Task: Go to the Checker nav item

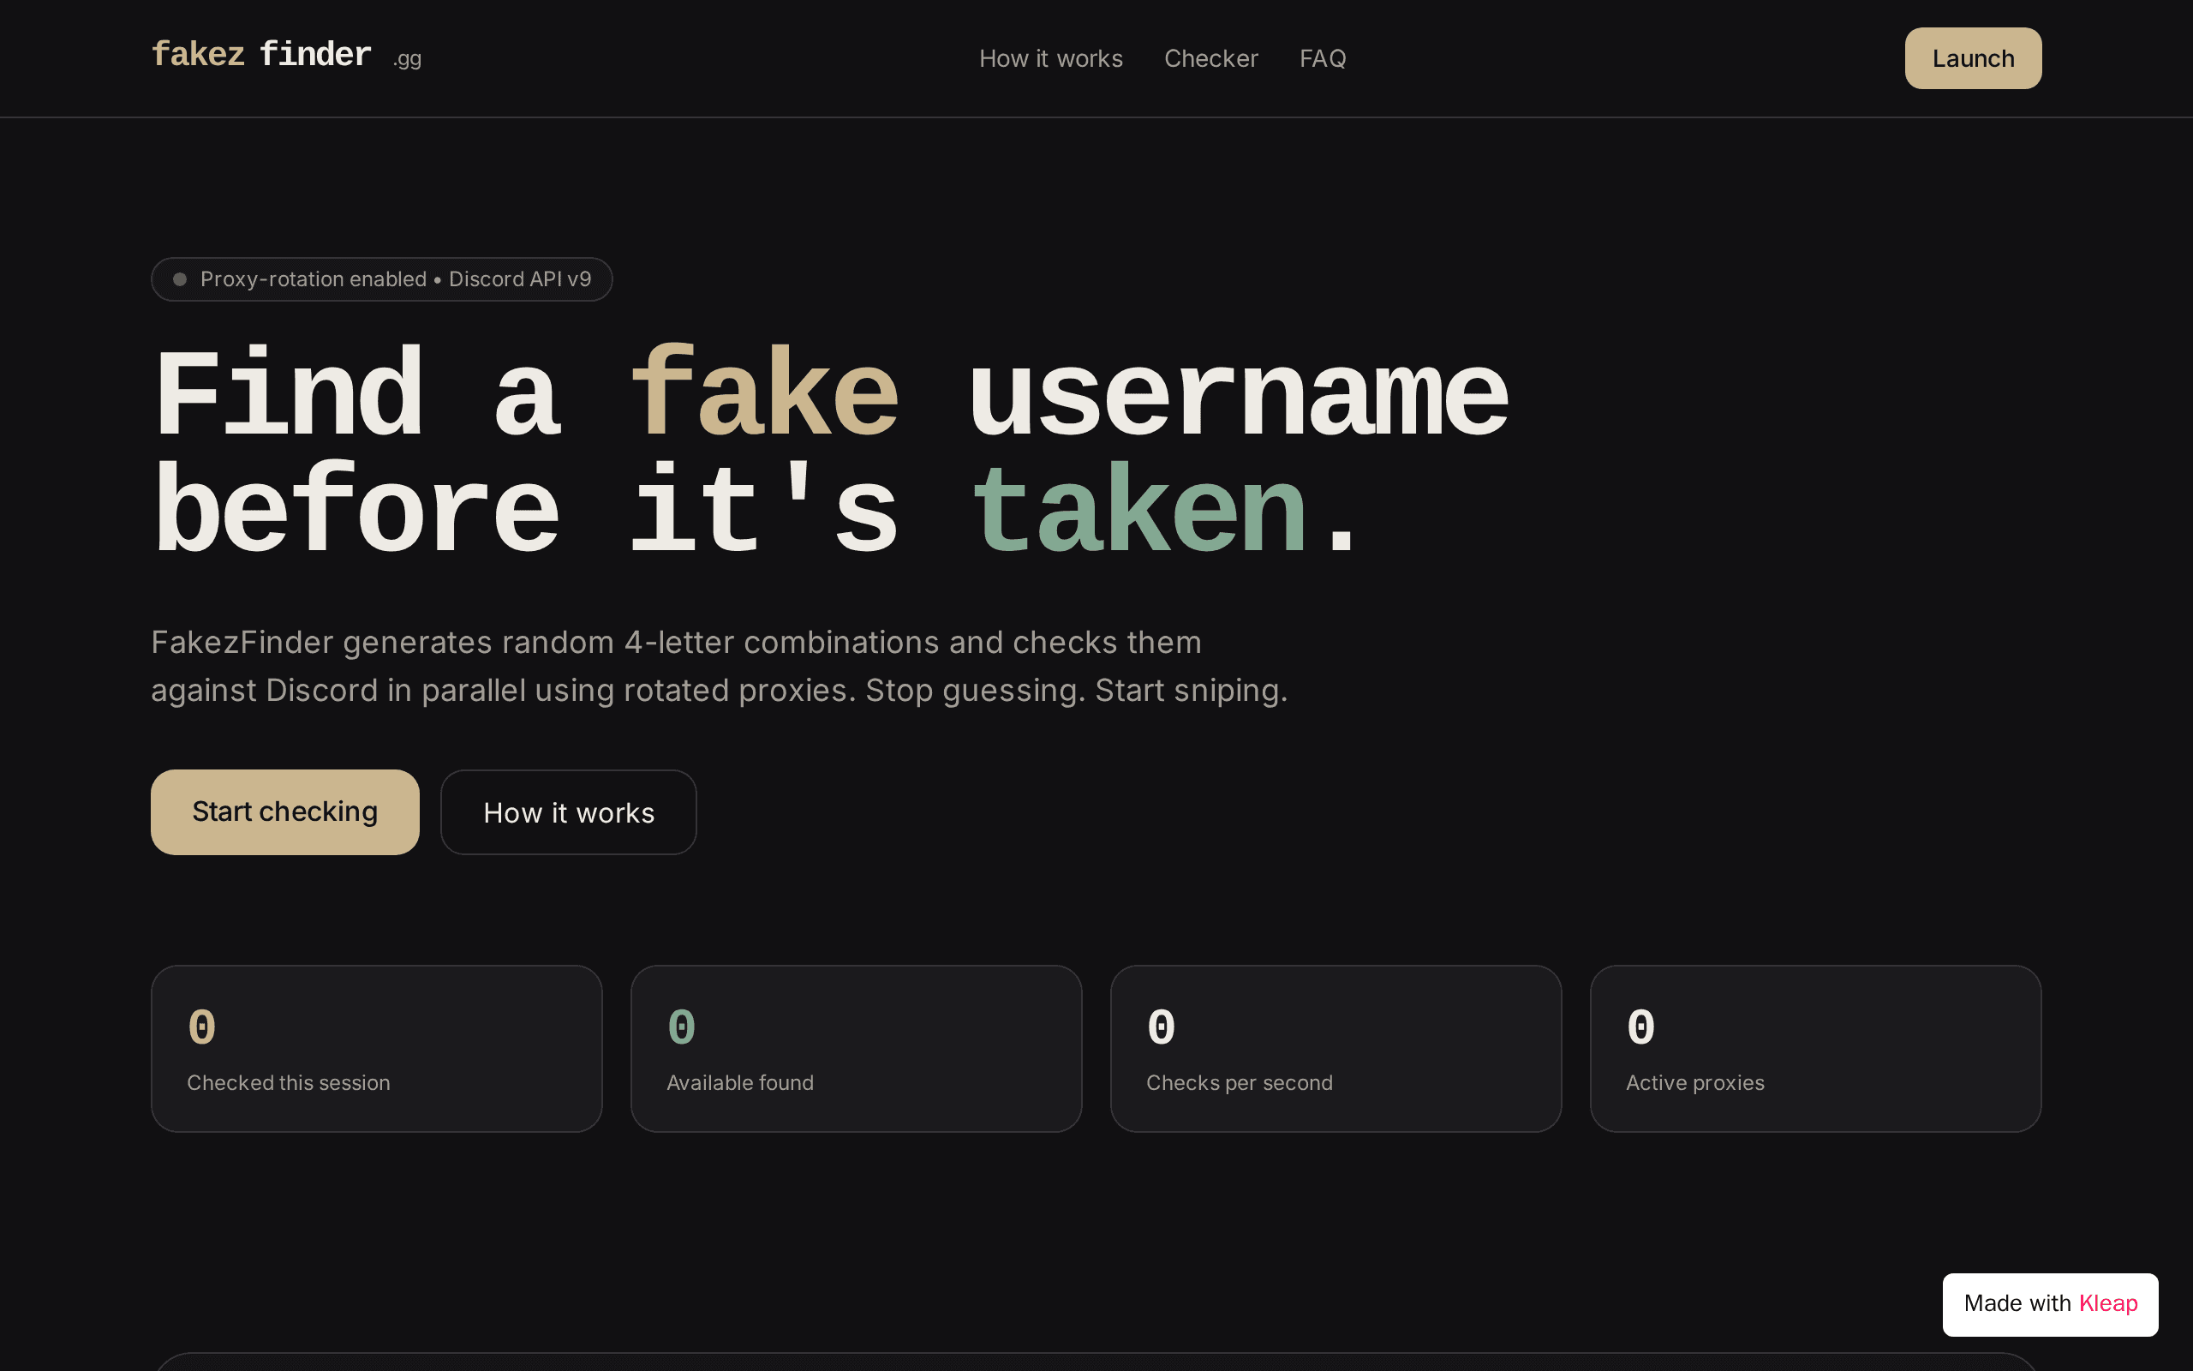Action: [1210, 58]
